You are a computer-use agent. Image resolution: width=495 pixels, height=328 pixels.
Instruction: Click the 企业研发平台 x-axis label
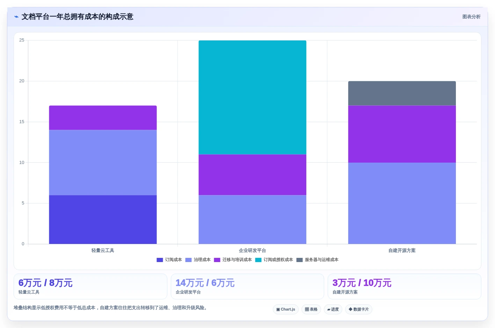click(253, 251)
